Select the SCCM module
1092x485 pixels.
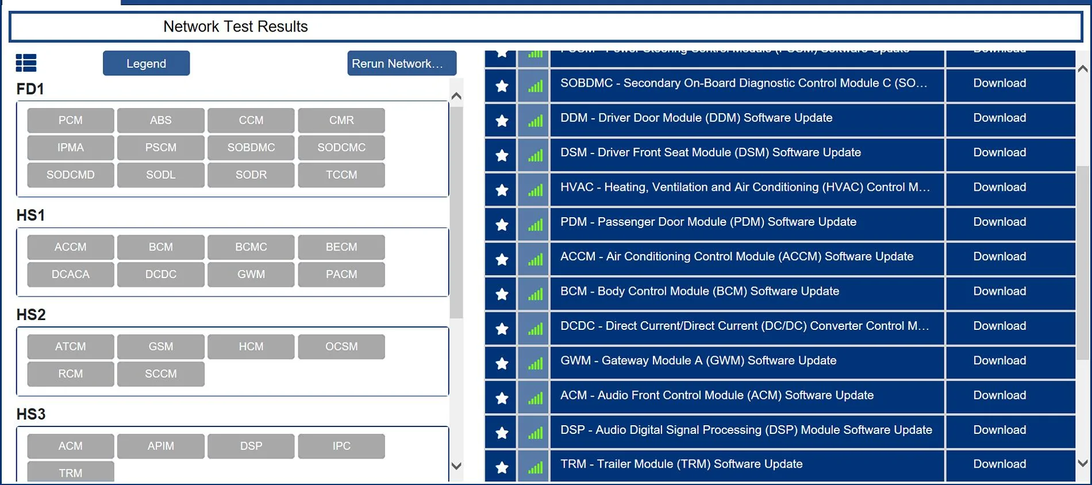coord(161,374)
